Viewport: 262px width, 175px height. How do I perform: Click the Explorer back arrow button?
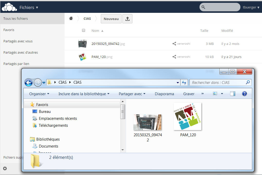coord(29,83)
